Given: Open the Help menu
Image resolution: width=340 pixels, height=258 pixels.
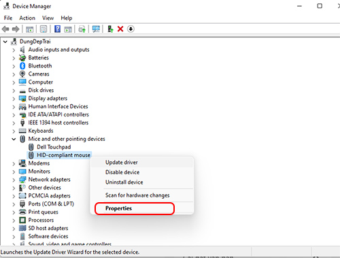Looking at the screenshot, I should (x=67, y=18).
